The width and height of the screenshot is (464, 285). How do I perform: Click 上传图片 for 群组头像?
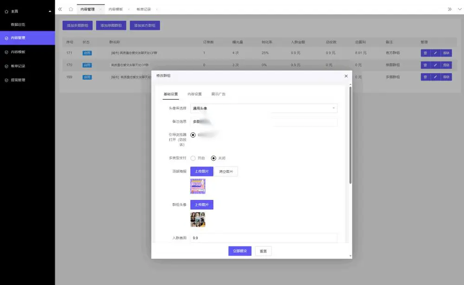(x=202, y=204)
